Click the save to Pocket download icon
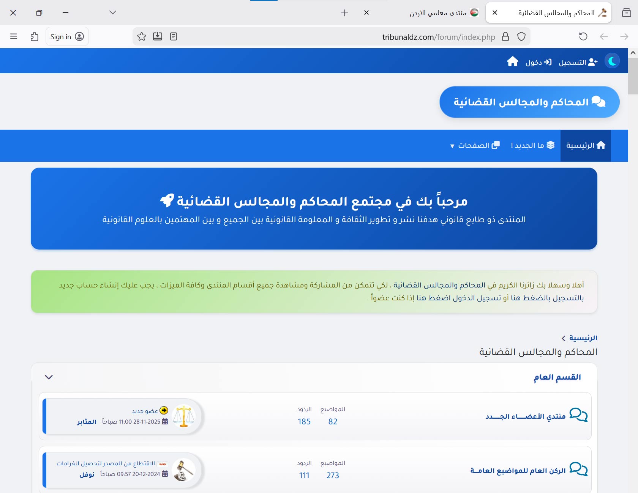The height and width of the screenshot is (493, 638). click(x=158, y=36)
